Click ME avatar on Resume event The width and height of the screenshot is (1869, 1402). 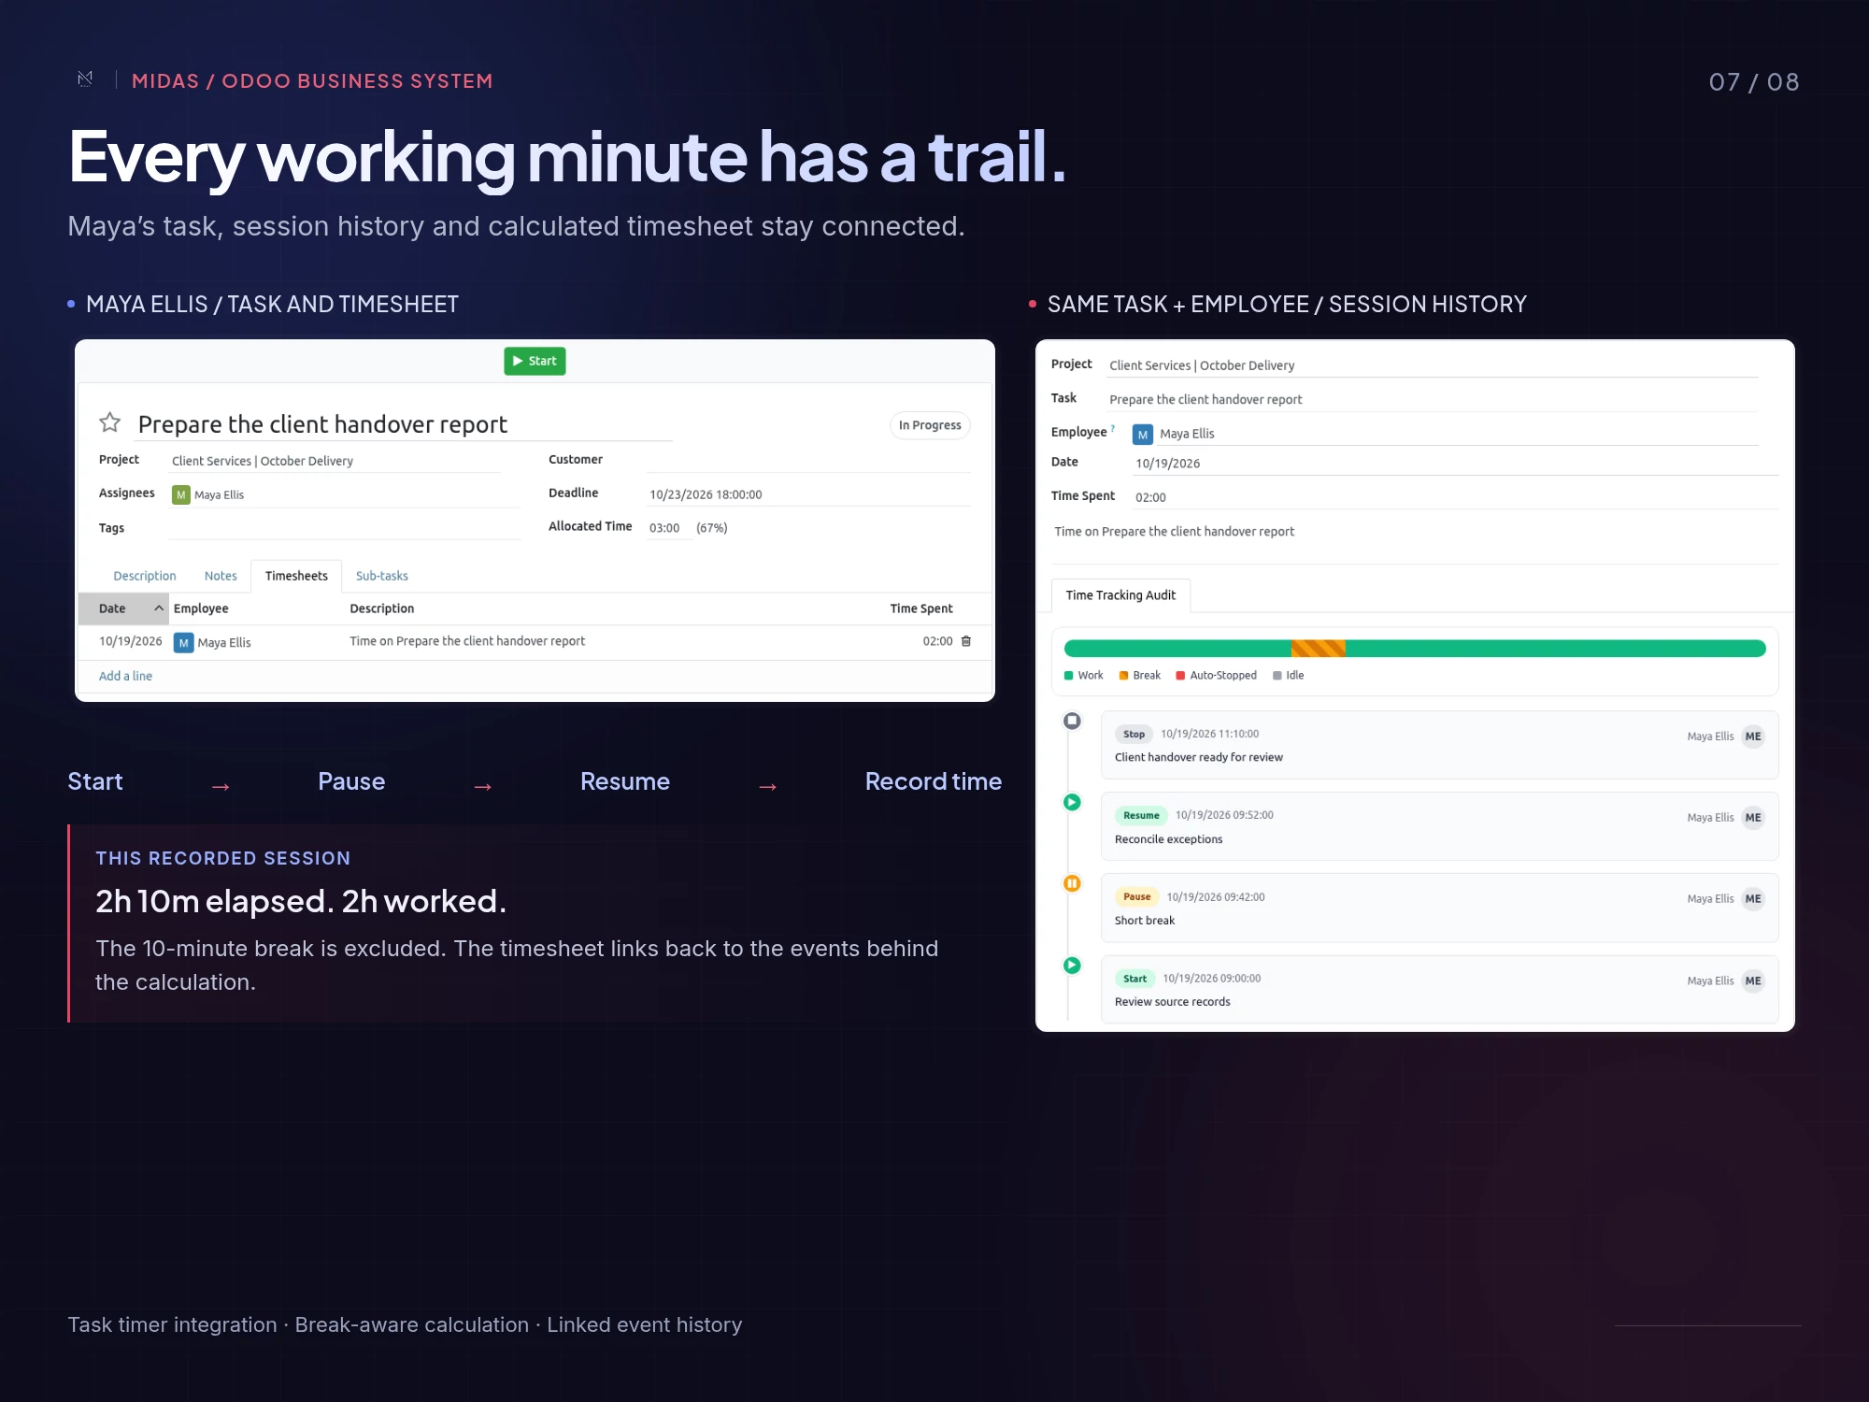1753,818
